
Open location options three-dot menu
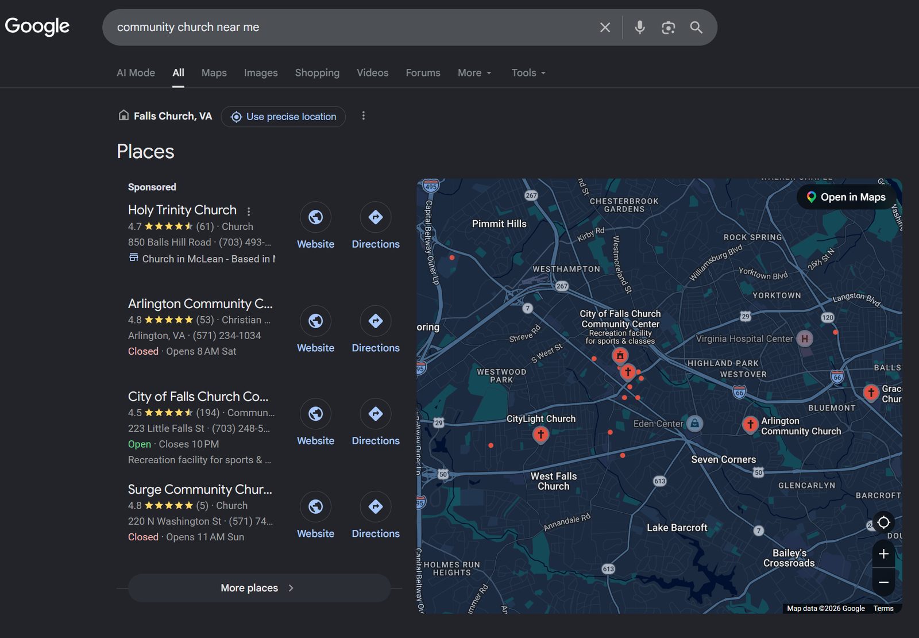(x=363, y=116)
